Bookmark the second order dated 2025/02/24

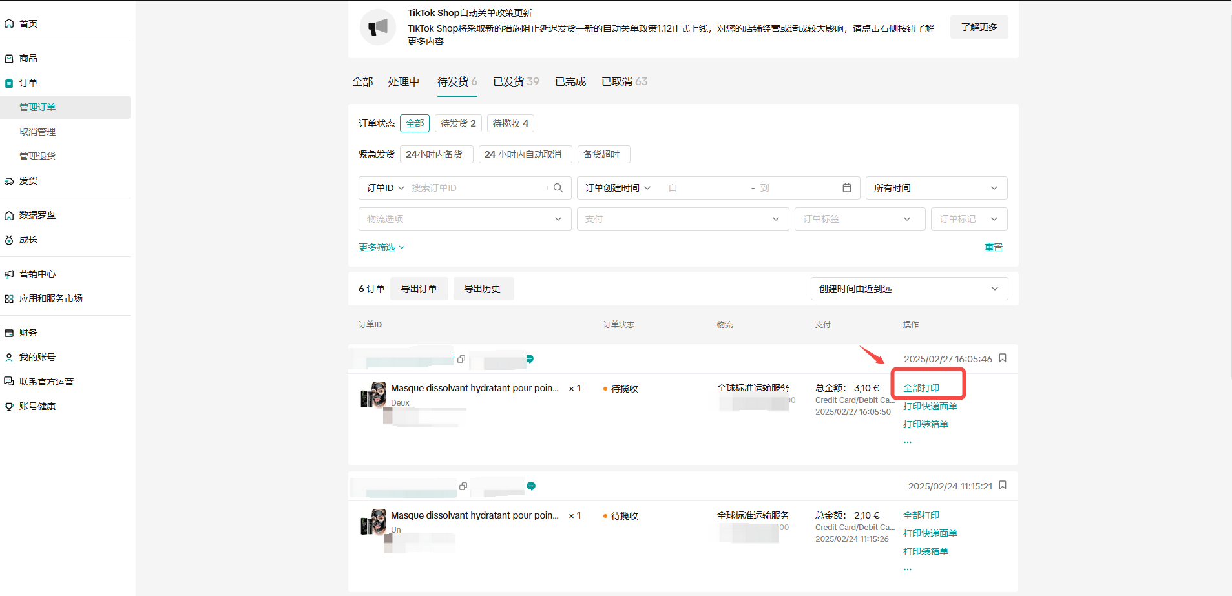pos(1003,485)
